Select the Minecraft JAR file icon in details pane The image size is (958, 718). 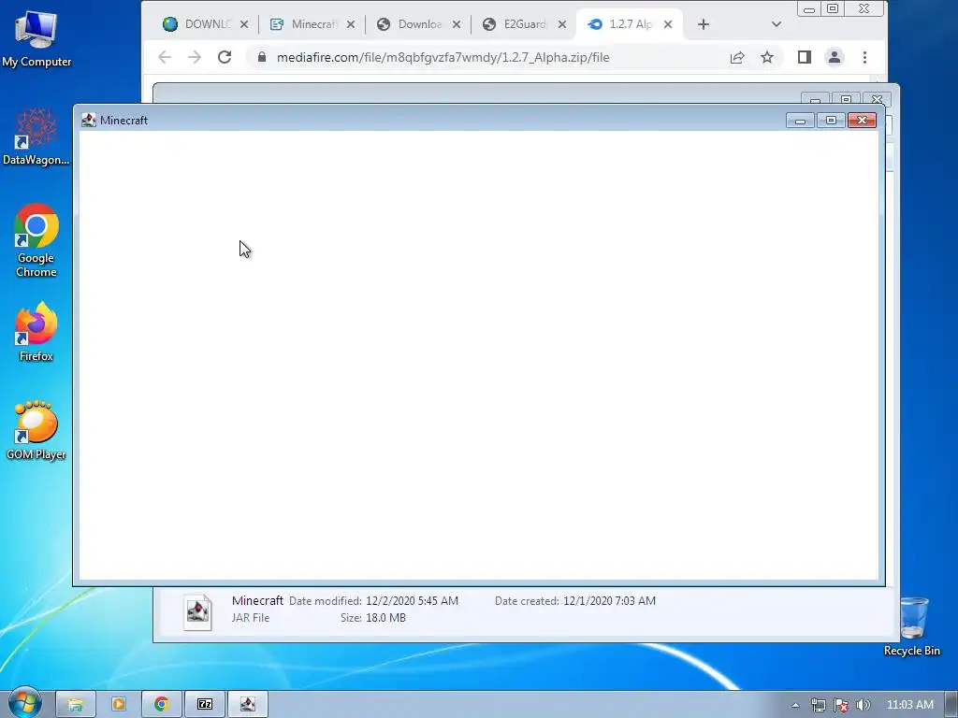tap(198, 611)
